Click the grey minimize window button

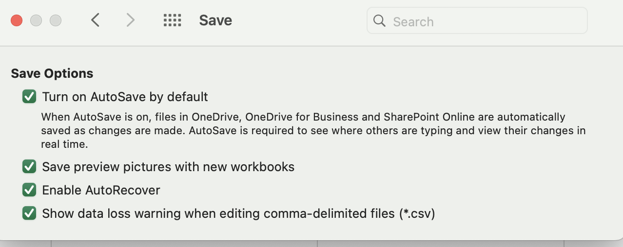click(x=36, y=20)
